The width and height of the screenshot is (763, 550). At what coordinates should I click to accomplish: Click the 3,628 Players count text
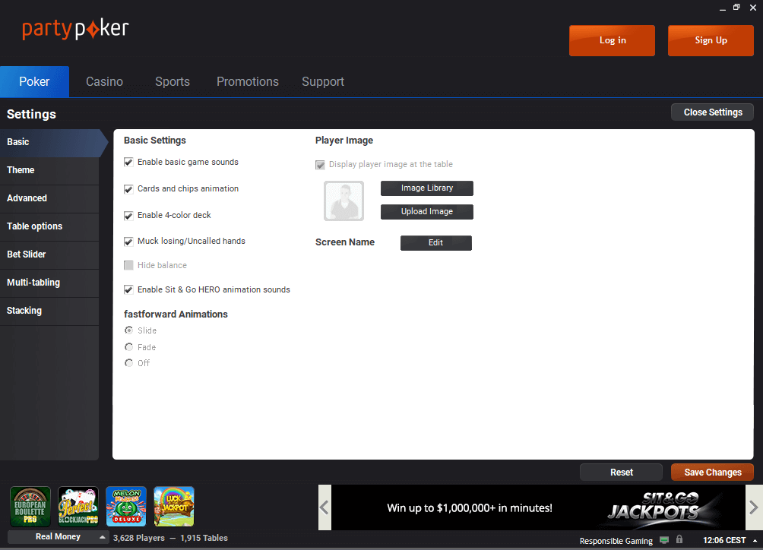point(139,538)
